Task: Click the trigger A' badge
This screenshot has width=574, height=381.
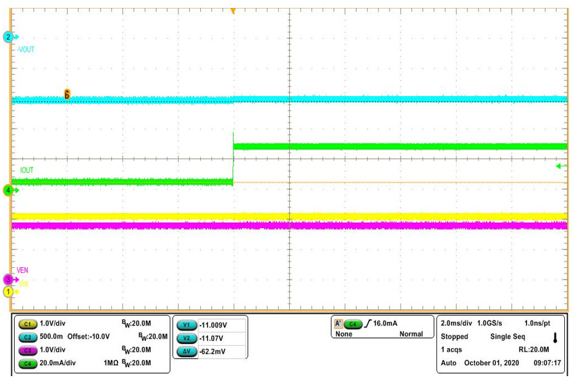Action: tap(338, 324)
